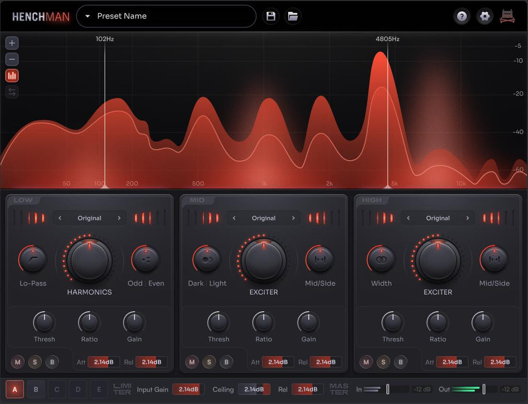528x404 pixels.
Task: Click LOW band Ratio knob
Action: (x=89, y=322)
